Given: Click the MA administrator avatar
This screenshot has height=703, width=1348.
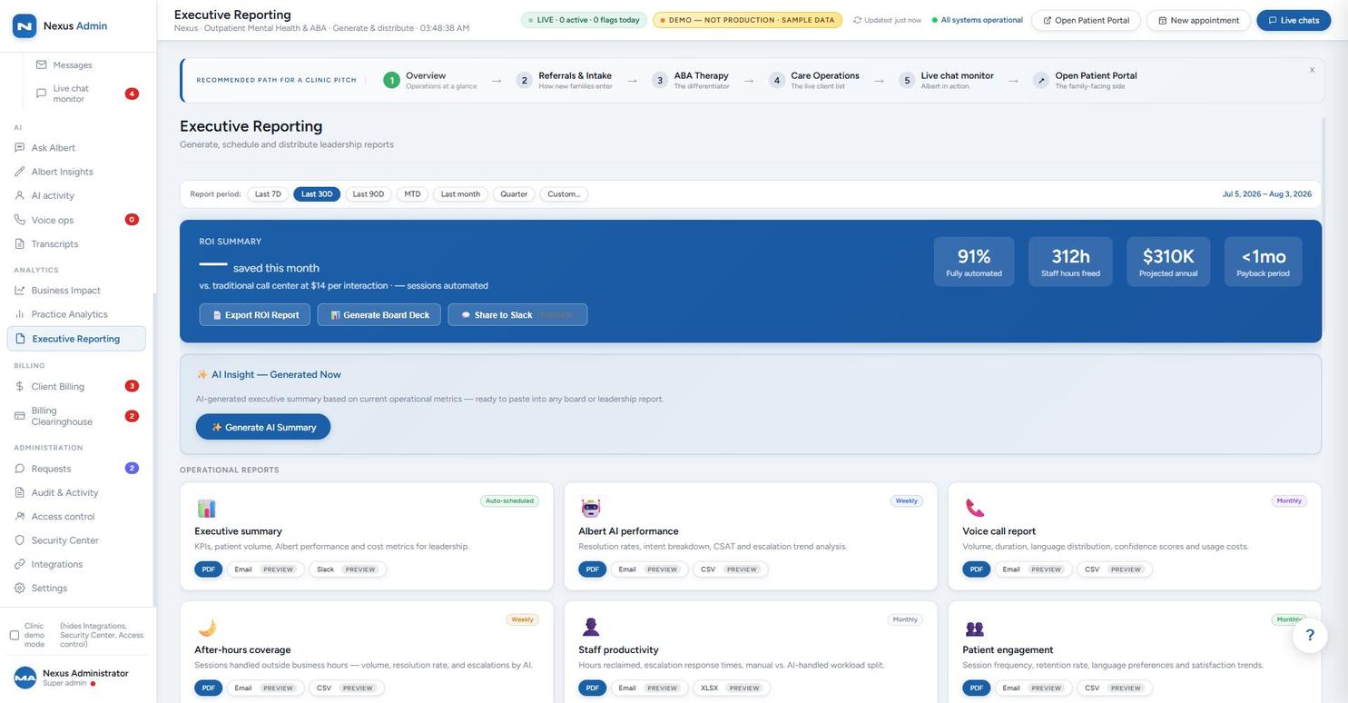Looking at the screenshot, I should (25, 678).
